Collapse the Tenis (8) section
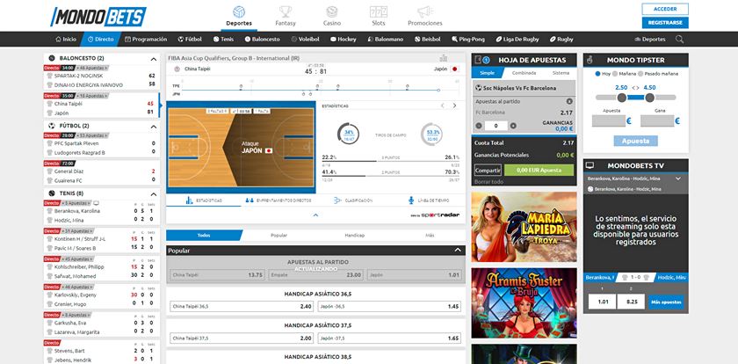This screenshot has width=738, height=364. point(154,194)
